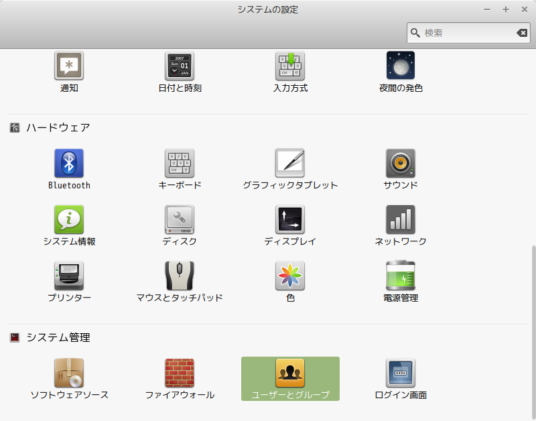
Task: Clear the search field with backspace icon
Action: 522,33
